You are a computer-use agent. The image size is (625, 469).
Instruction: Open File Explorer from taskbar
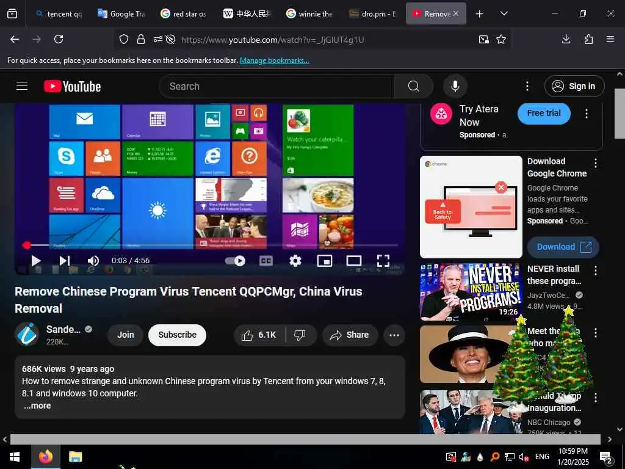[75, 457]
